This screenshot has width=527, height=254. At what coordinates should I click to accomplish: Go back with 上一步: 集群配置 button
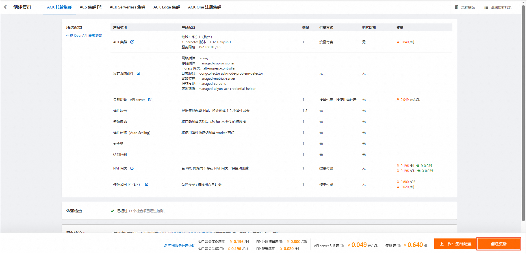pyautogui.click(x=456, y=244)
